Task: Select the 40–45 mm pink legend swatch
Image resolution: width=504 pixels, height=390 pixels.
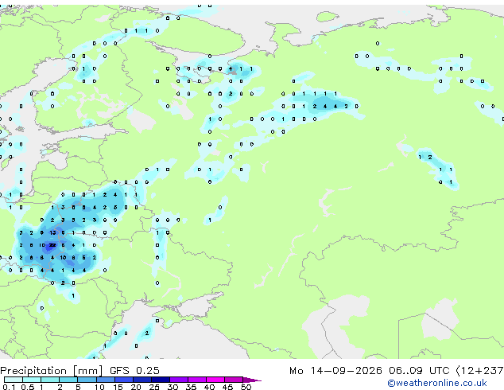Action: pyautogui.click(x=215, y=380)
